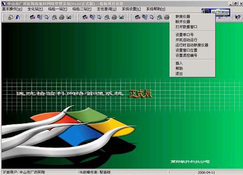
Task: Open the 基本操作[W] menu
Action: (12, 9)
